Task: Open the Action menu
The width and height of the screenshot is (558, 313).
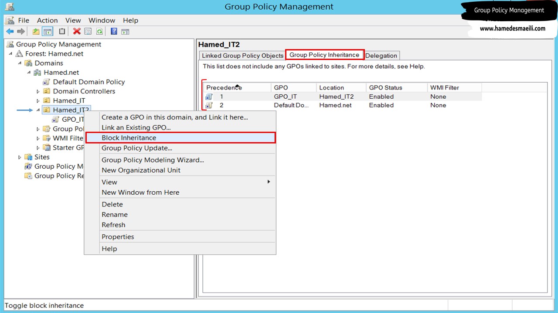Action: tap(47, 20)
